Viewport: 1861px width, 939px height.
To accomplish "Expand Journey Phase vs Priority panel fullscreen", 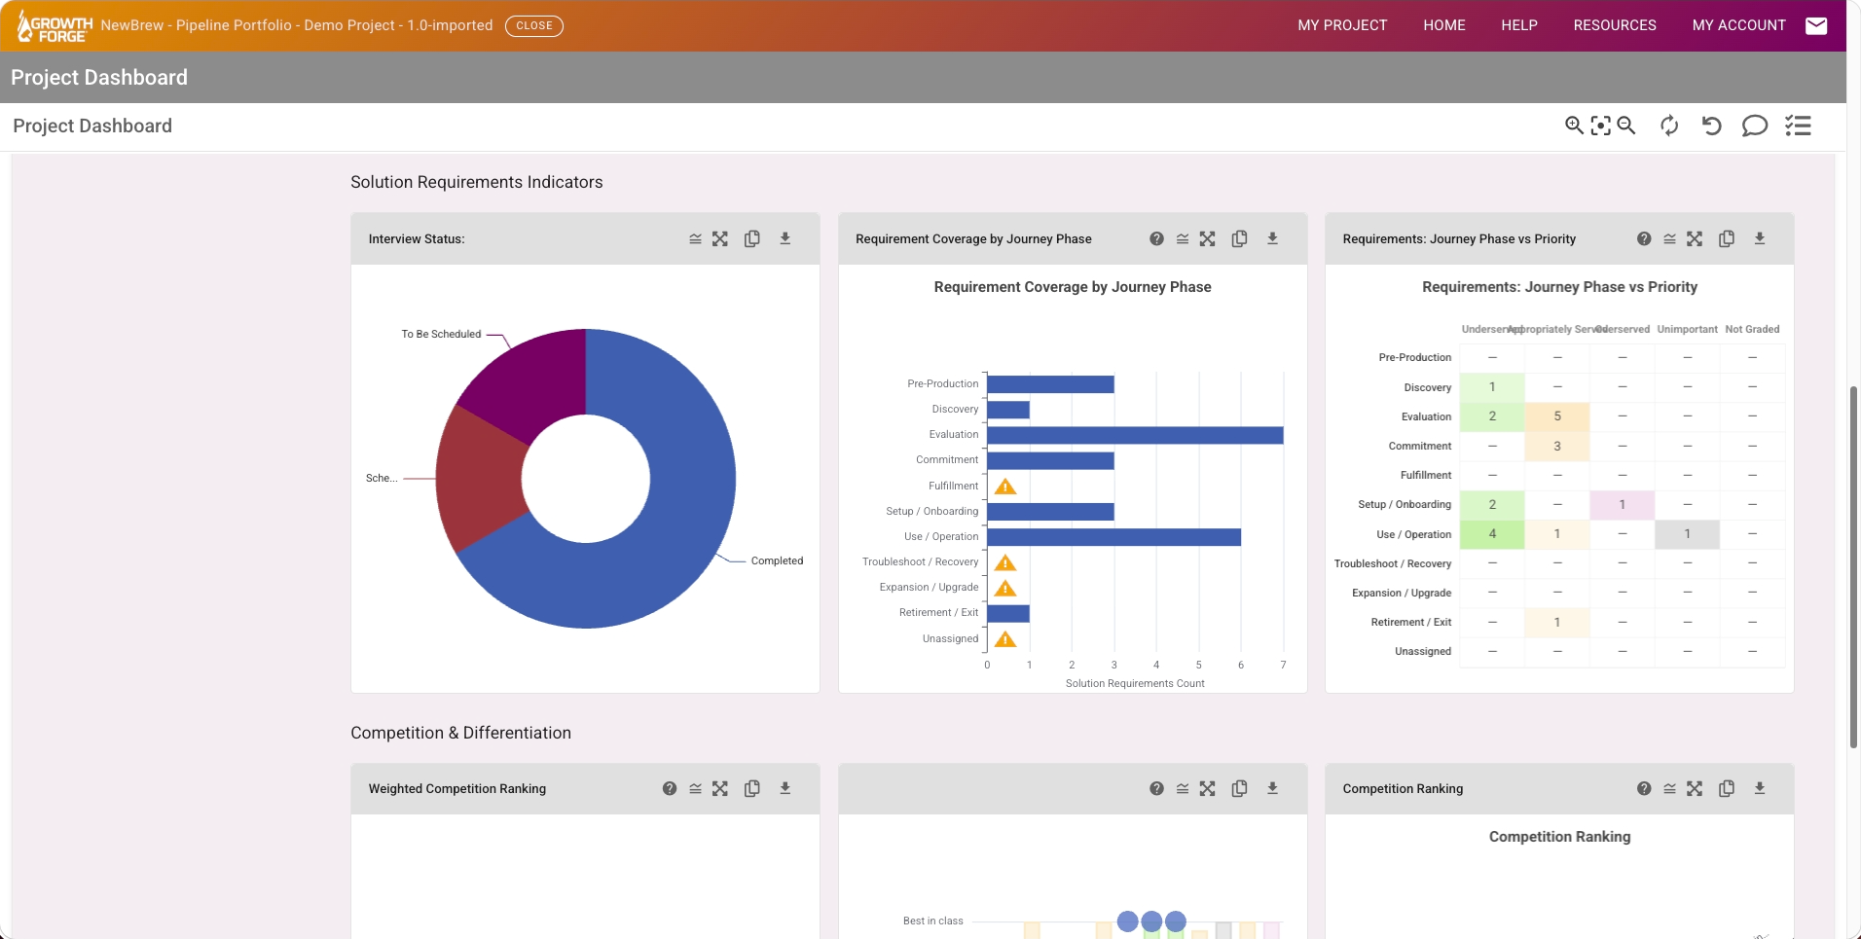I will click(1695, 238).
